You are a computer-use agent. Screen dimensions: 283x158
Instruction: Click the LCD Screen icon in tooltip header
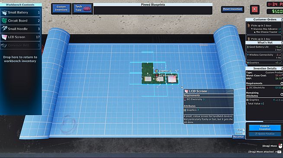(x=186, y=92)
